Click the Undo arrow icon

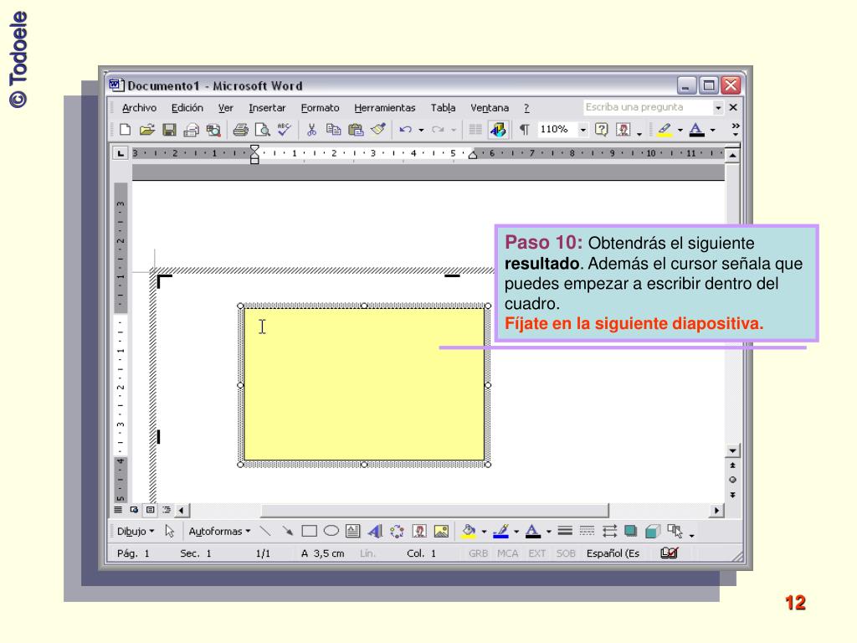pos(406,130)
